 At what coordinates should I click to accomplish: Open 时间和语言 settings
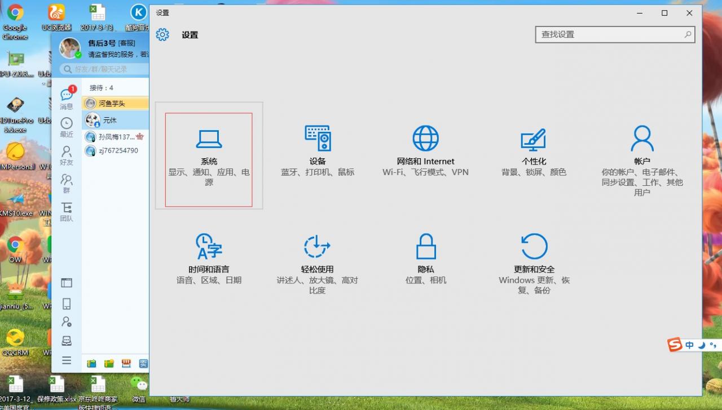tap(209, 259)
